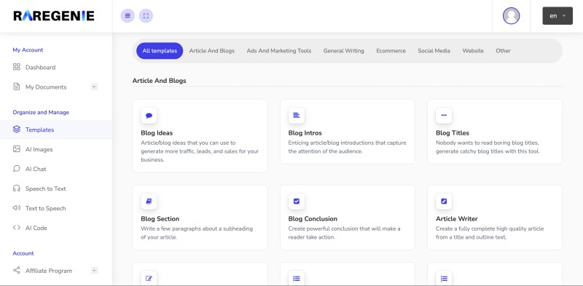Click the RareGenie logo

[54, 16]
